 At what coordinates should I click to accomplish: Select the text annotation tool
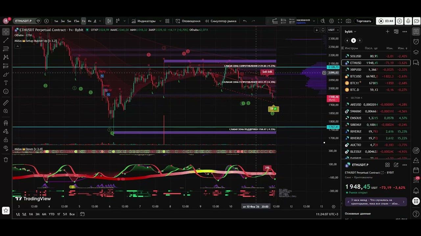(x=6, y=83)
